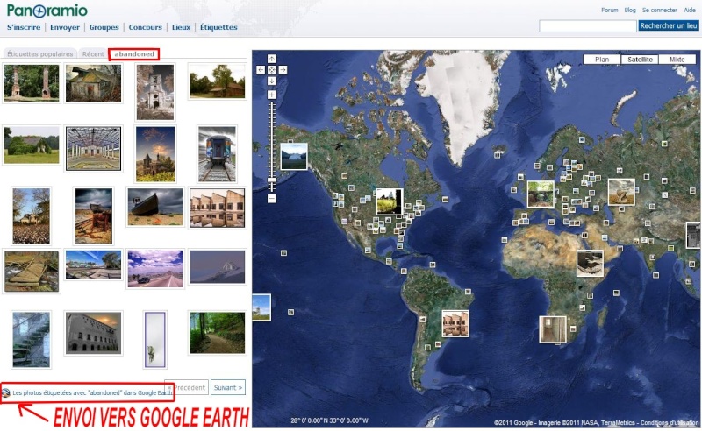Open Conditions d'utilisation on map footer

[x=670, y=422]
